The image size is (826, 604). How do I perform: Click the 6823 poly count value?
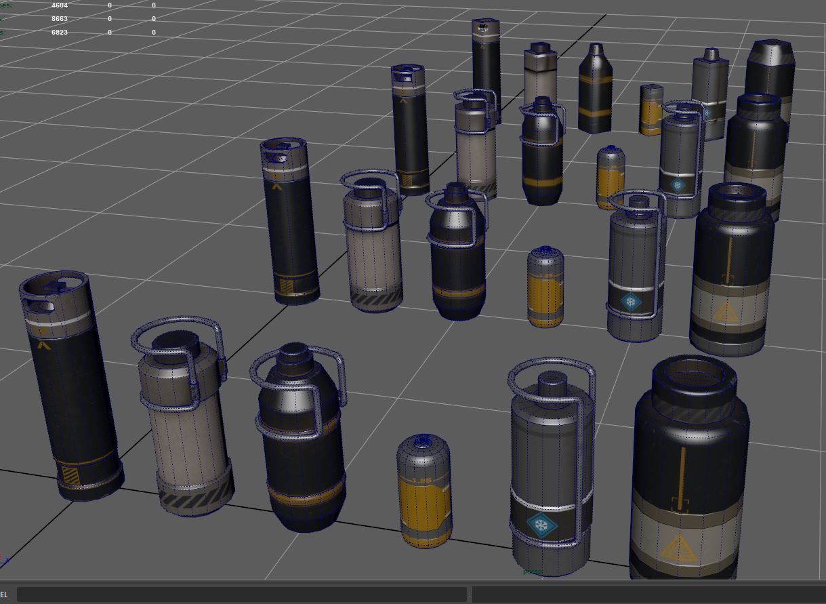(60, 33)
